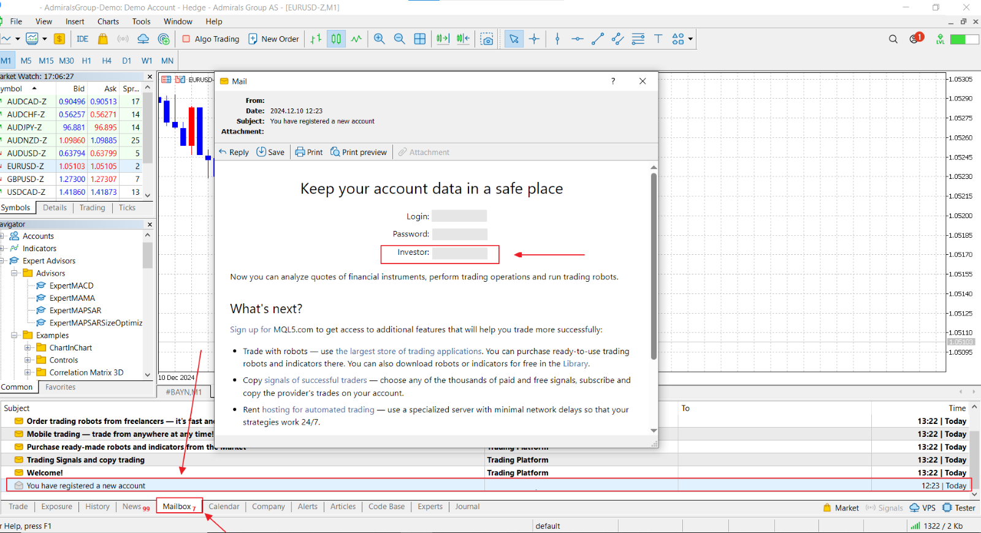Follow the Library link in the mail
The width and height of the screenshot is (981, 533).
[x=576, y=363]
